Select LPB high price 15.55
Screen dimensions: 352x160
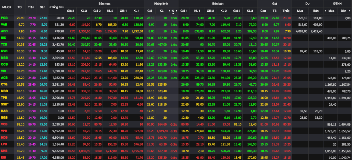[x=263, y=144]
